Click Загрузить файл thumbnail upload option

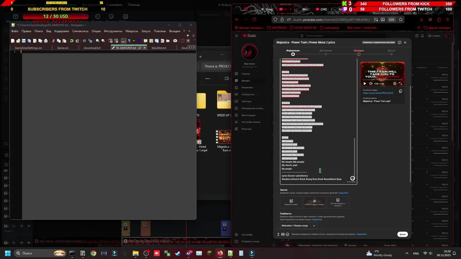pyautogui.click(x=291, y=202)
